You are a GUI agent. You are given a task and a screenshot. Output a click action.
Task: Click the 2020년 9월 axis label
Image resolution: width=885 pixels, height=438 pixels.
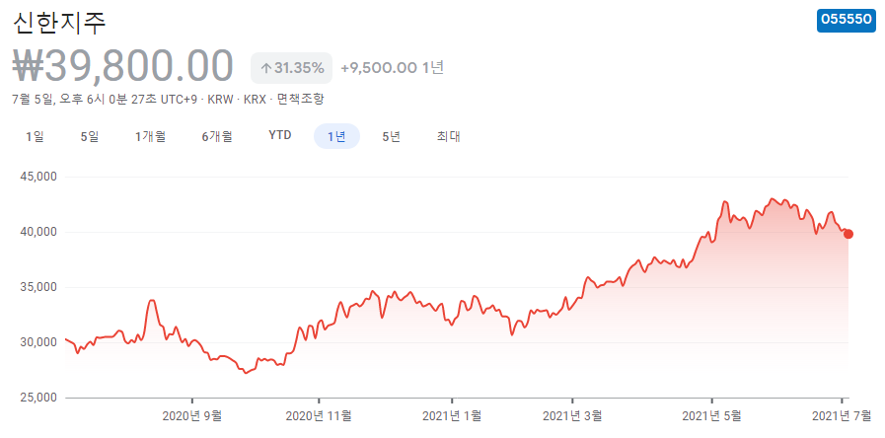pos(192,416)
